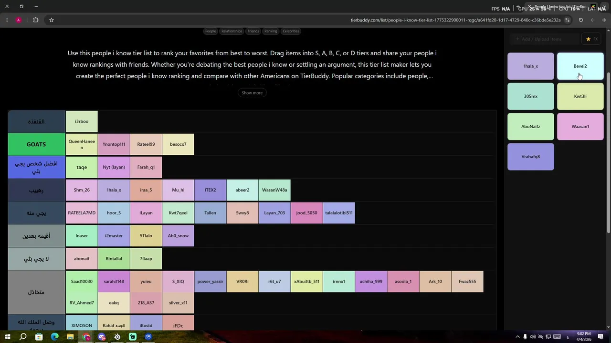Select the unranked AboNaifz card
The height and width of the screenshot is (343, 611).
[531, 127]
